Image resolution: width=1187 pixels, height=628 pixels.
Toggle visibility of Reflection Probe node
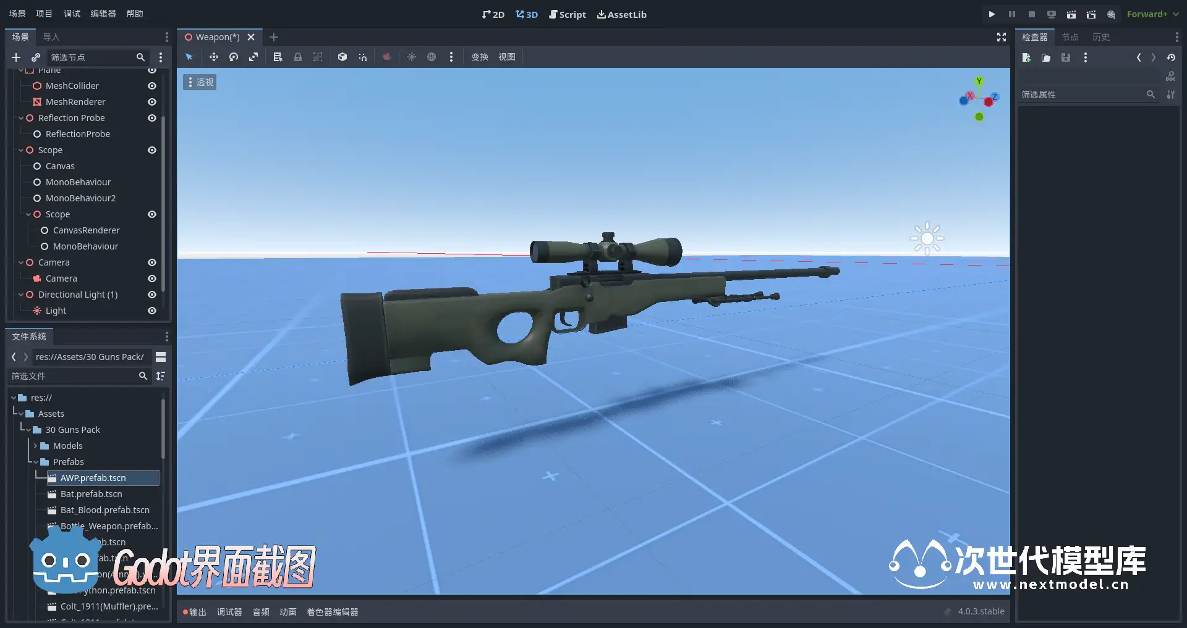point(152,118)
